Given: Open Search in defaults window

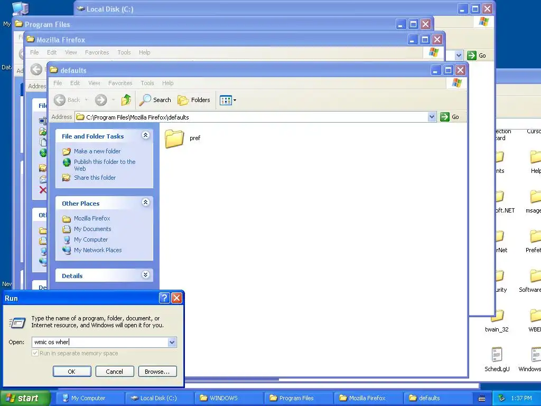Looking at the screenshot, I should click(x=155, y=100).
